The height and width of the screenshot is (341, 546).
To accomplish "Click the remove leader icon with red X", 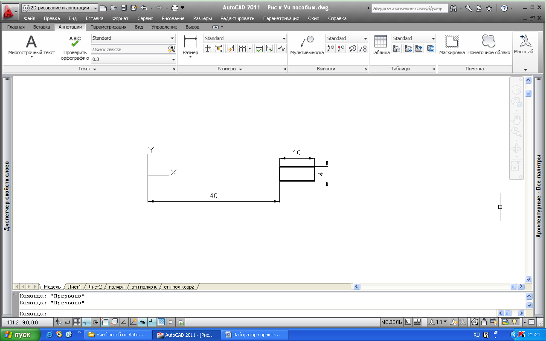I will coord(340,49).
